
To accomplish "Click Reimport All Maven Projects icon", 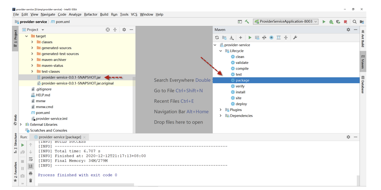I will [x=217, y=38].
